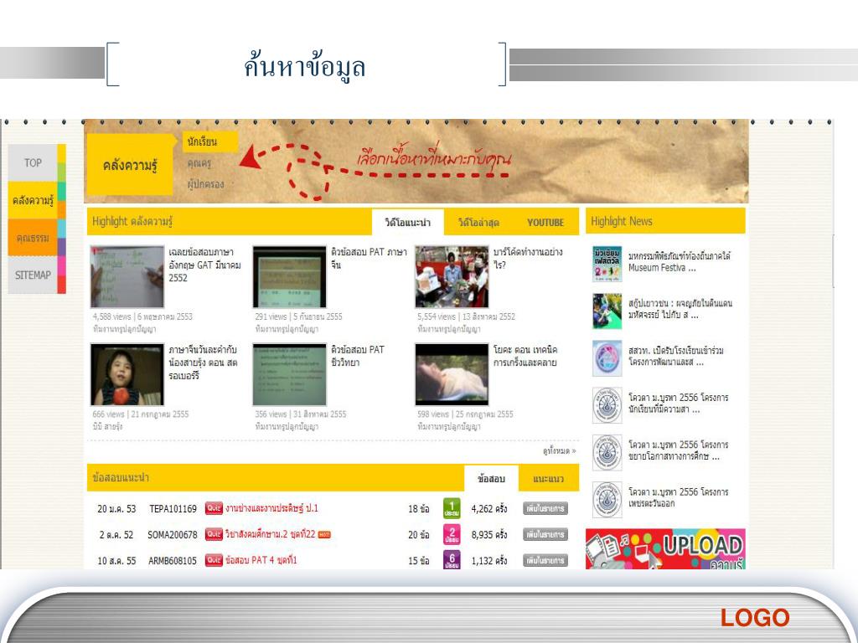Image resolution: width=858 pixels, height=643 pixels.
Task: Click Quiz icon for TEPA101169
Action: tap(214, 508)
